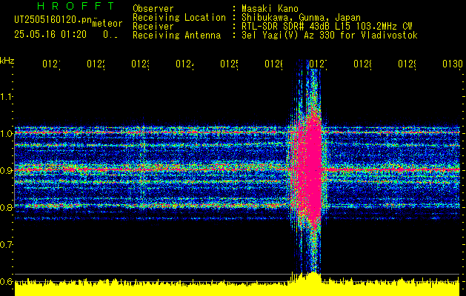Click the 0125 time marker
Image resolution: width=466 pixels, height=296 pixels.
[x=229, y=64]
